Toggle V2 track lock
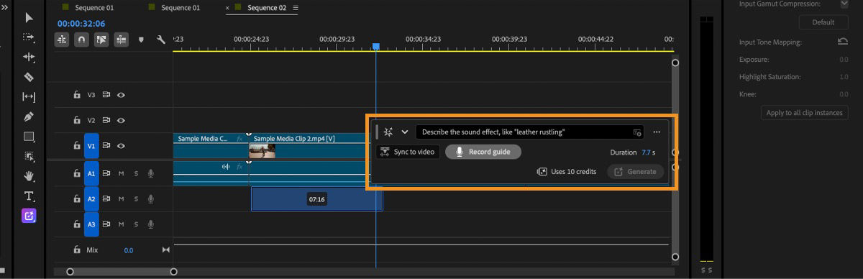 [x=77, y=120]
